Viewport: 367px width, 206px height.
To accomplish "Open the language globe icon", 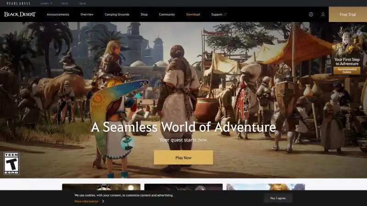I will 311,15.
